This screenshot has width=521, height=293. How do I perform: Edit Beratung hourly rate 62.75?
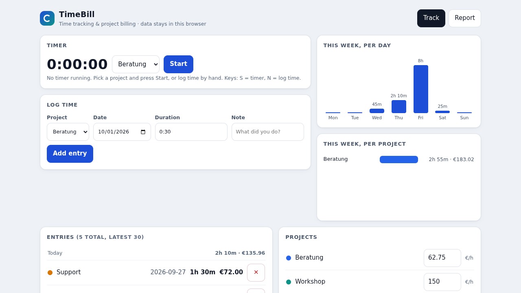[442, 258]
